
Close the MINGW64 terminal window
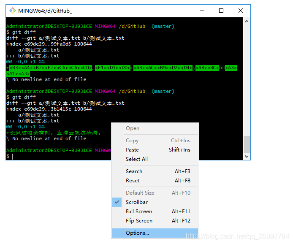[241, 11]
